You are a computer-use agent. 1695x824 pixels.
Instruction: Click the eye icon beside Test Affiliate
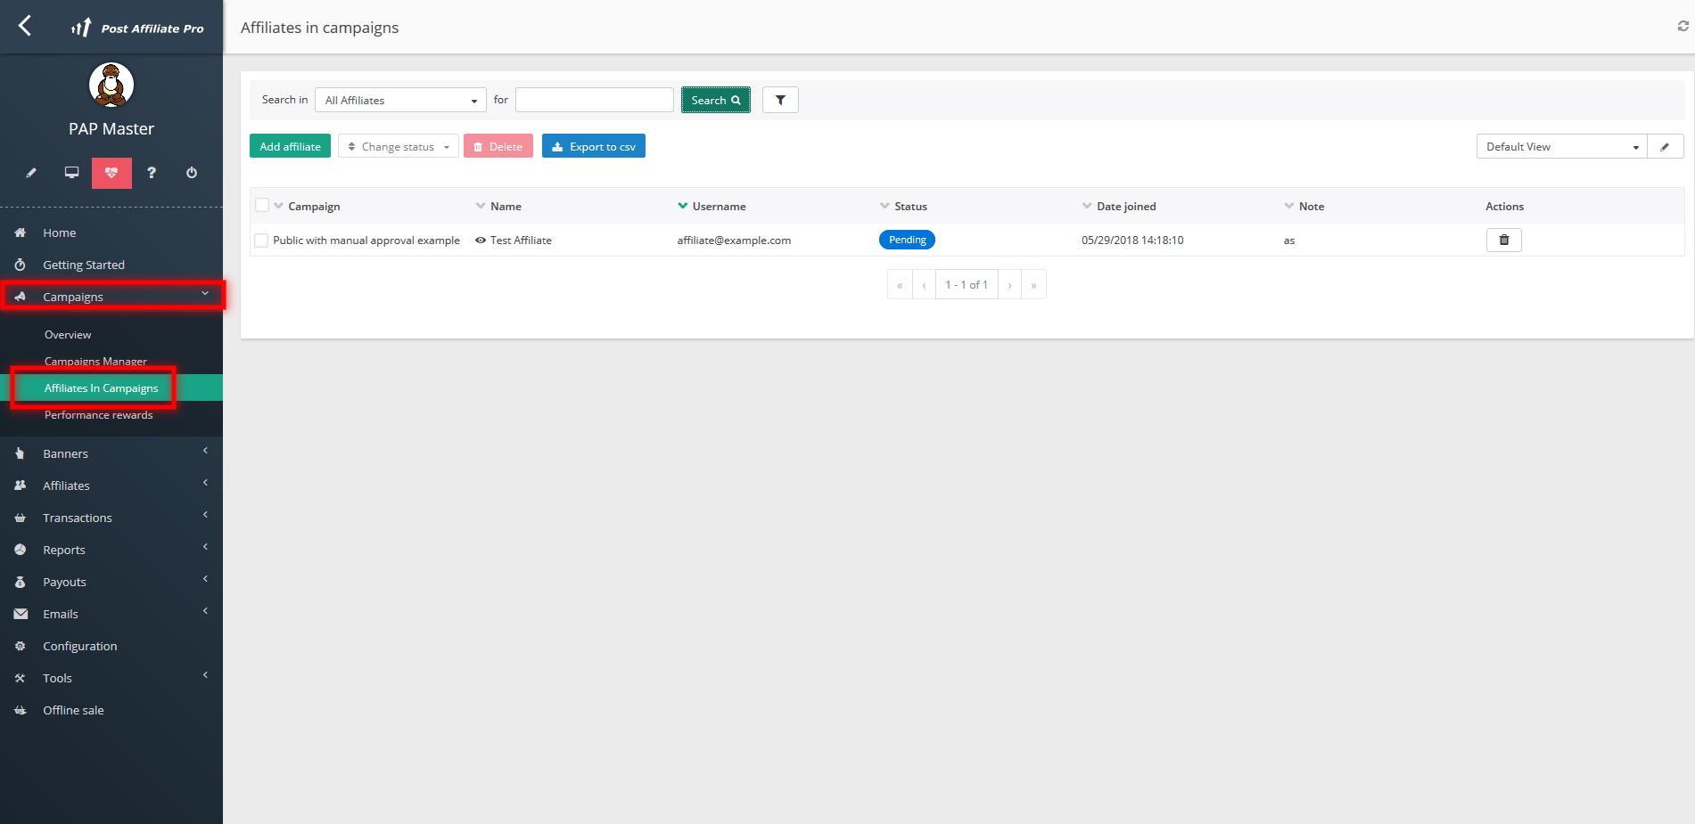click(x=481, y=241)
